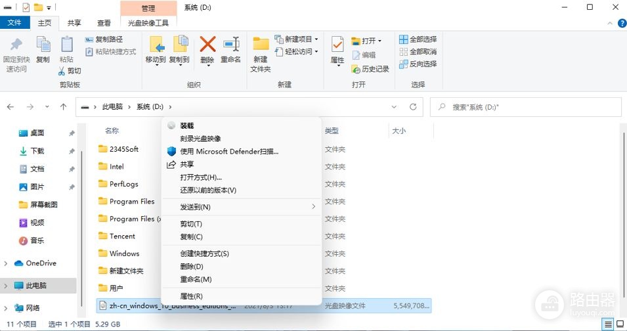627x331 pixels.
Task: Click the Forward navigation arrow
Action: click(x=30, y=107)
